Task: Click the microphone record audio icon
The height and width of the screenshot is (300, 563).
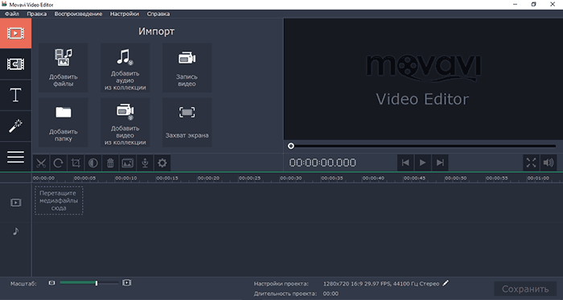Action: [x=145, y=163]
